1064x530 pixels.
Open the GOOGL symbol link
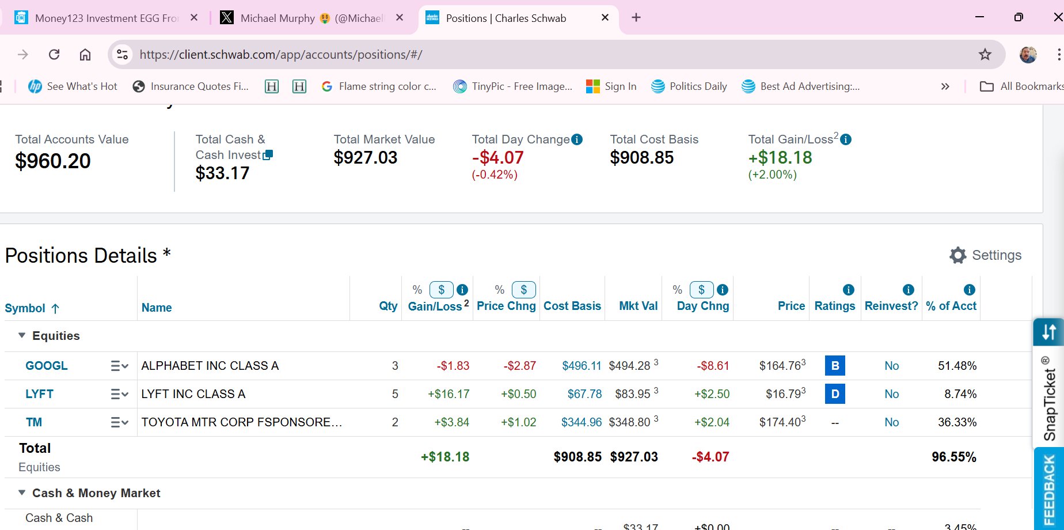coord(47,366)
